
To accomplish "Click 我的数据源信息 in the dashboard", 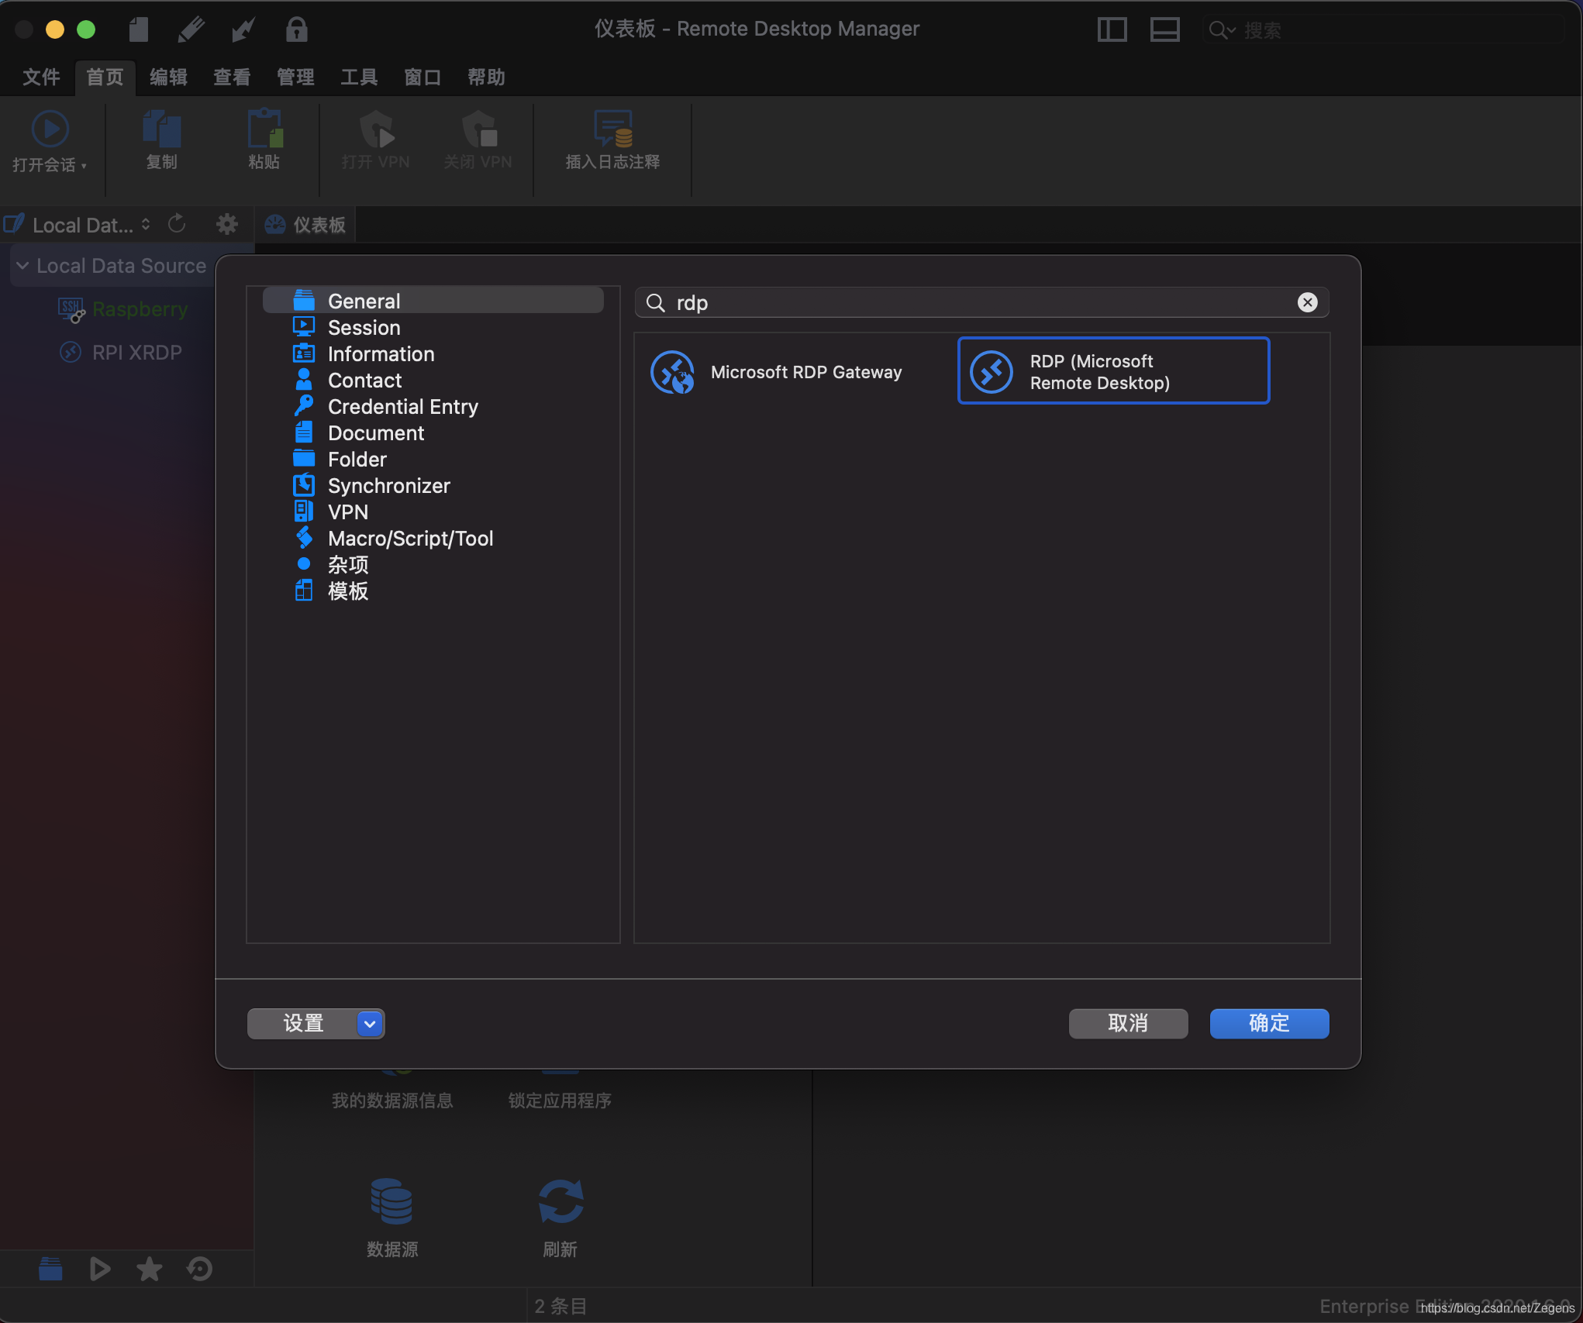I will (392, 1101).
